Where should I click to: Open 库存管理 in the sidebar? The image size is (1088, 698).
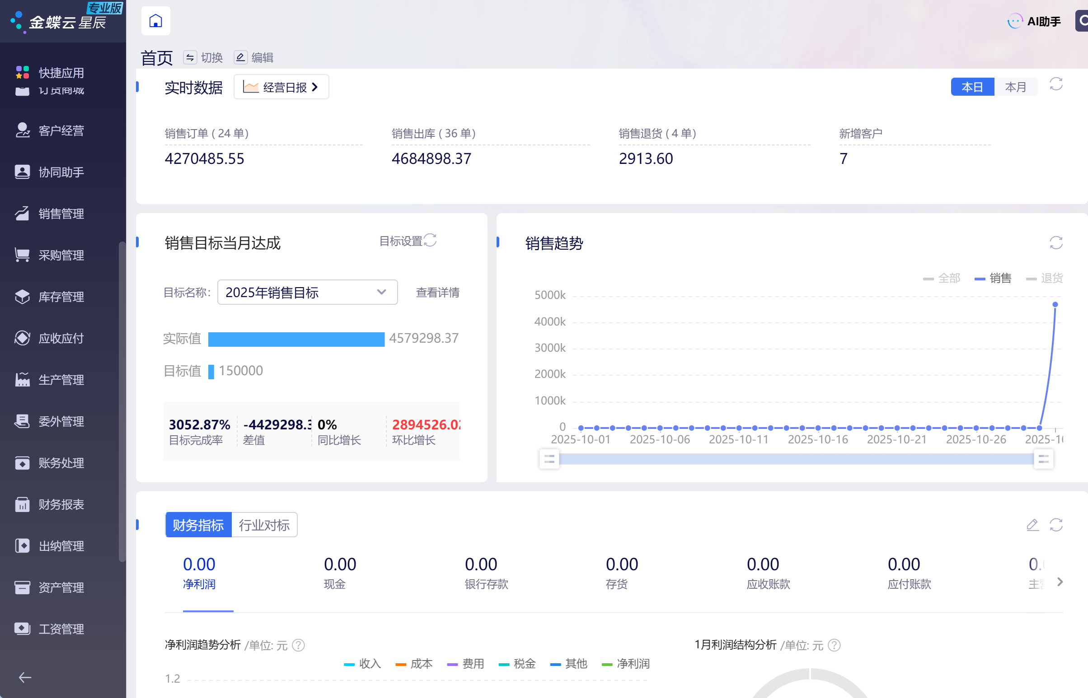click(61, 297)
